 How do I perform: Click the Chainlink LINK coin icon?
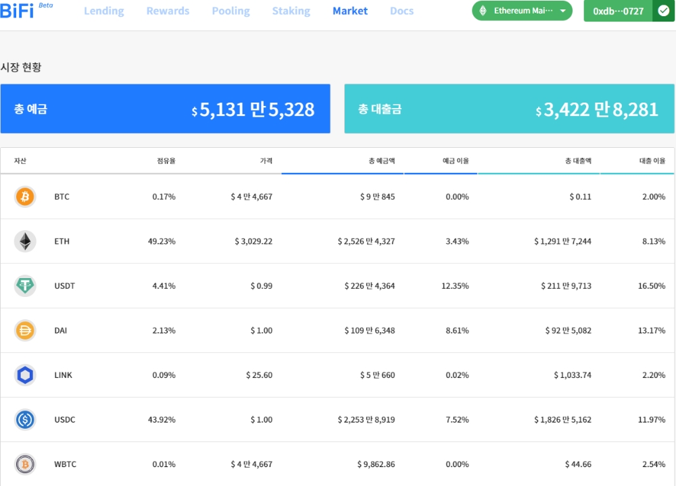tap(25, 375)
